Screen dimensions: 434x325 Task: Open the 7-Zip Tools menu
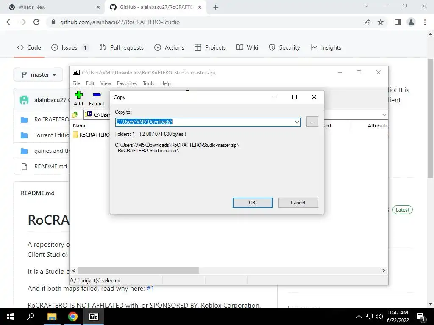(148, 83)
